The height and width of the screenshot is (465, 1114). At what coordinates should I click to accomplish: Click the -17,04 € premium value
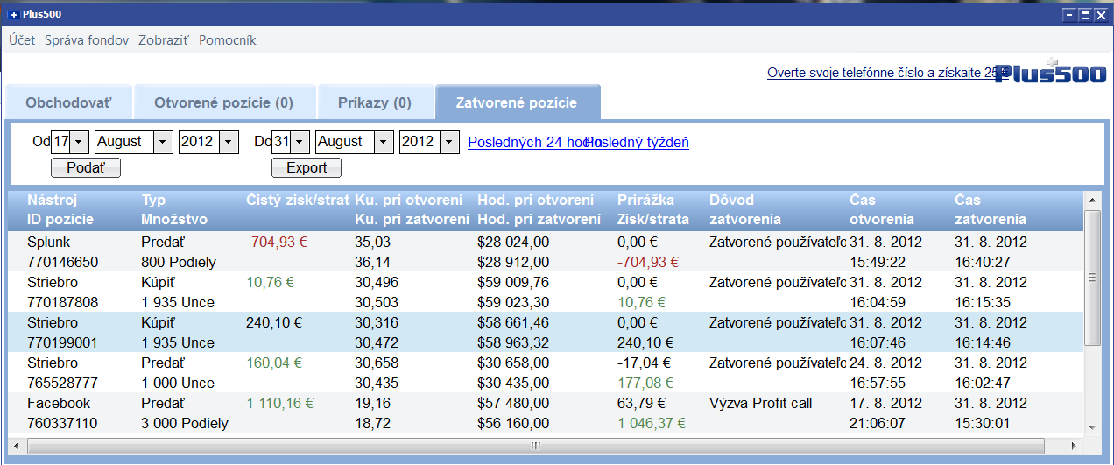[644, 363]
